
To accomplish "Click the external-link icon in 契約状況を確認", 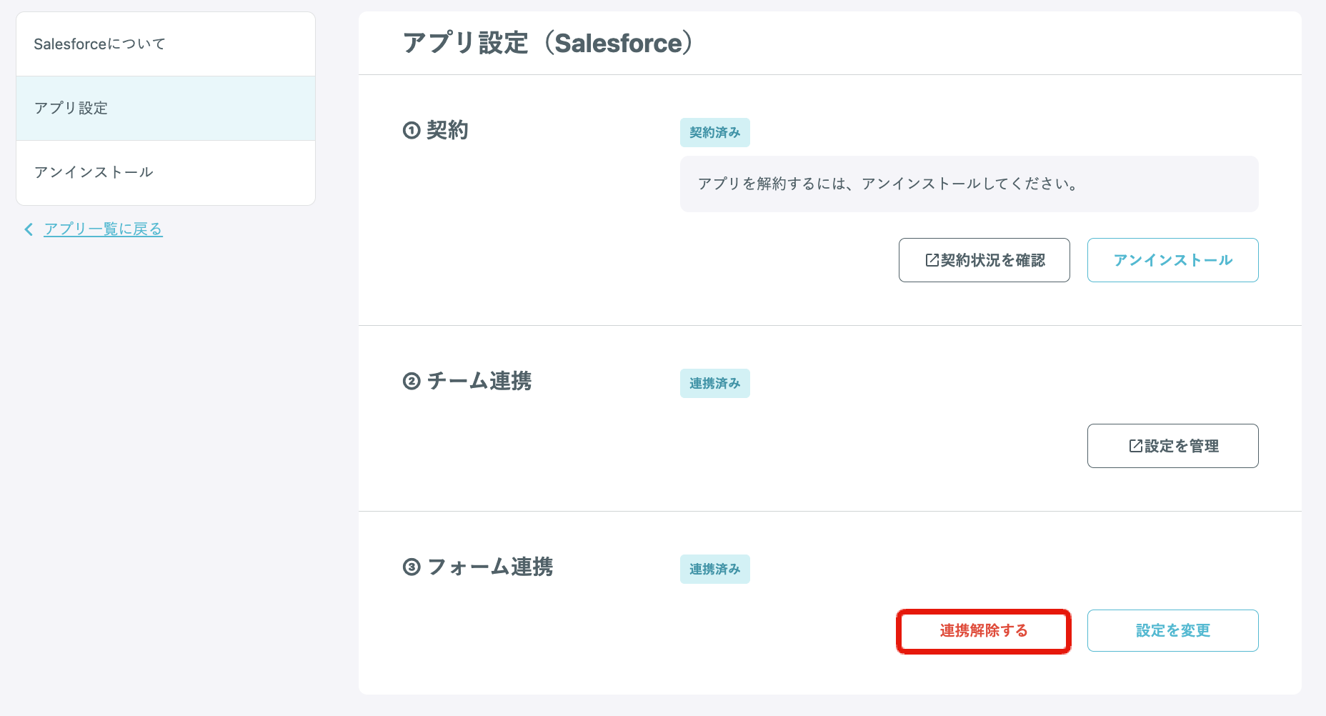I will [x=932, y=260].
